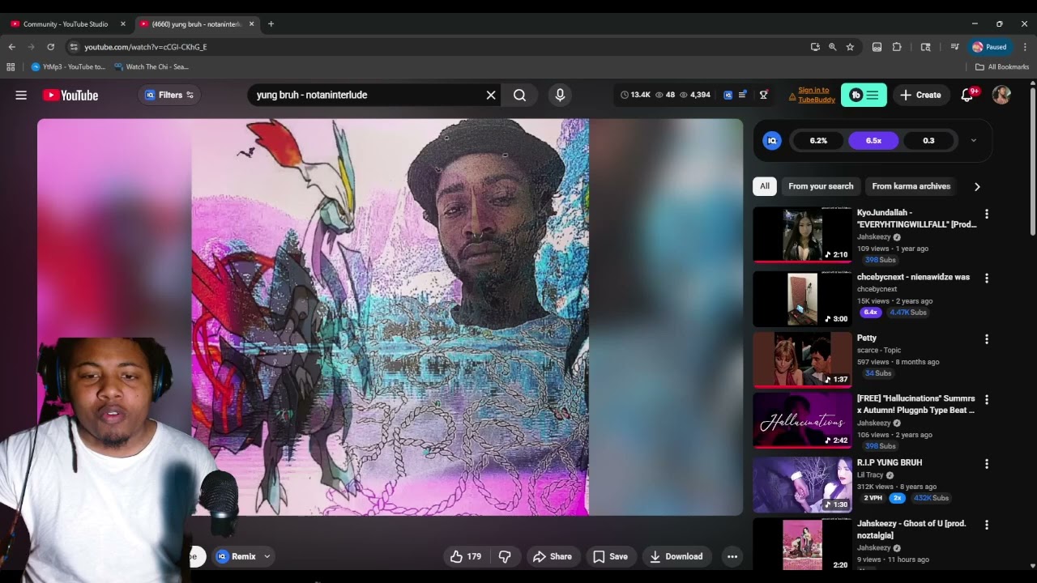The width and height of the screenshot is (1037, 583).
Task: Open the vidIQ Filters button
Action: [x=169, y=95]
